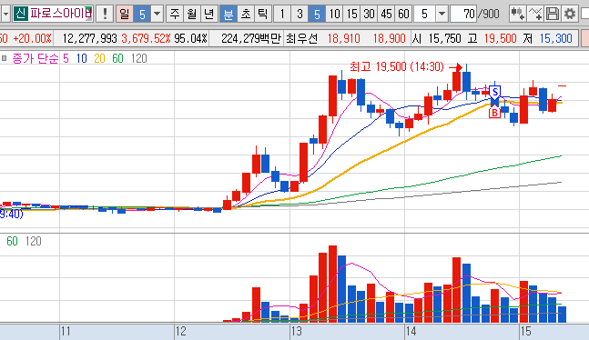Choose the 60 minute interval button
This screenshot has height=340, width=589.
point(403,15)
